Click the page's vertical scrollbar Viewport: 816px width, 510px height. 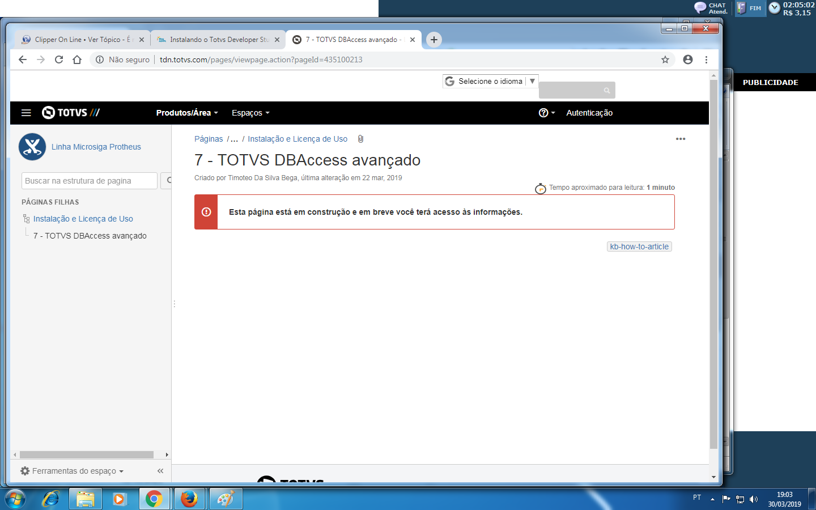point(713,264)
